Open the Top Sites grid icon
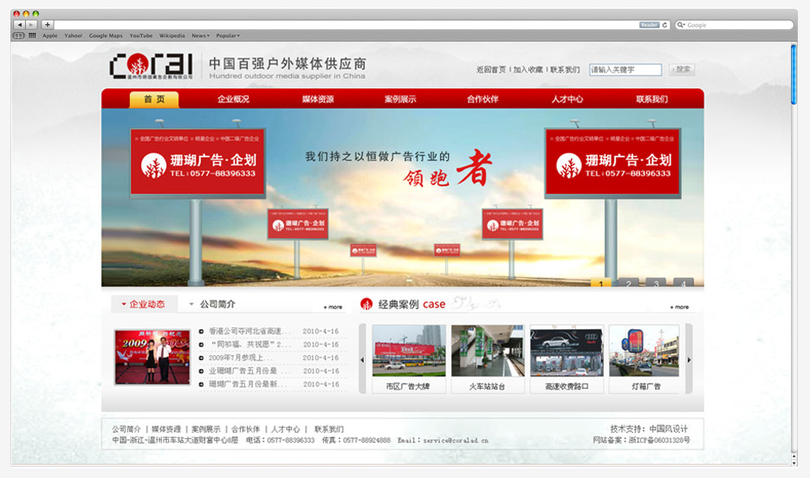Viewport: 810px width, 478px height. [32, 36]
